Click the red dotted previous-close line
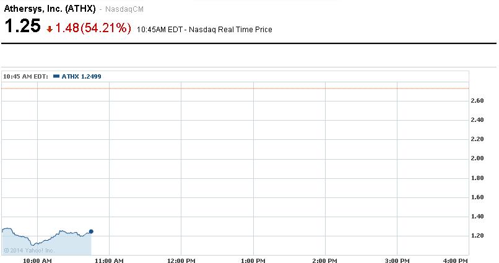Screen dimensions: 499x263 tap(248, 88)
